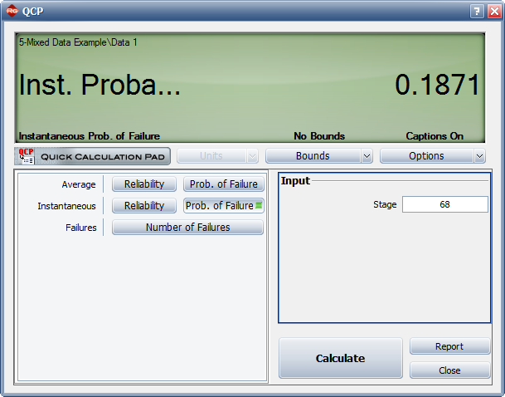Expand the Units dropdown arrow
505x397 pixels.
pyautogui.click(x=252, y=156)
